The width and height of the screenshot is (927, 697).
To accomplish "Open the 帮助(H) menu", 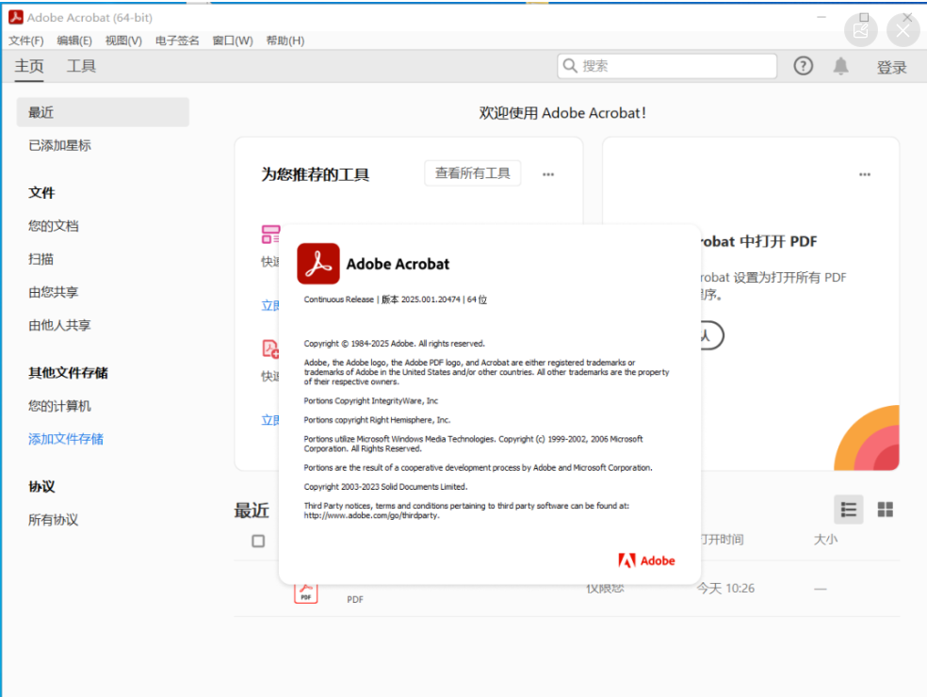I will pos(285,41).
